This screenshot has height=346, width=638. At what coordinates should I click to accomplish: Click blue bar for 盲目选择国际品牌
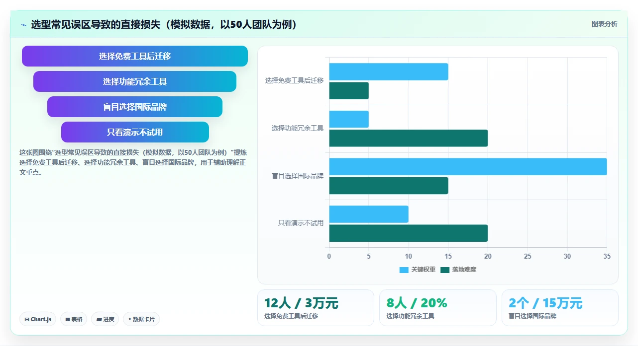tap(468, 166)
